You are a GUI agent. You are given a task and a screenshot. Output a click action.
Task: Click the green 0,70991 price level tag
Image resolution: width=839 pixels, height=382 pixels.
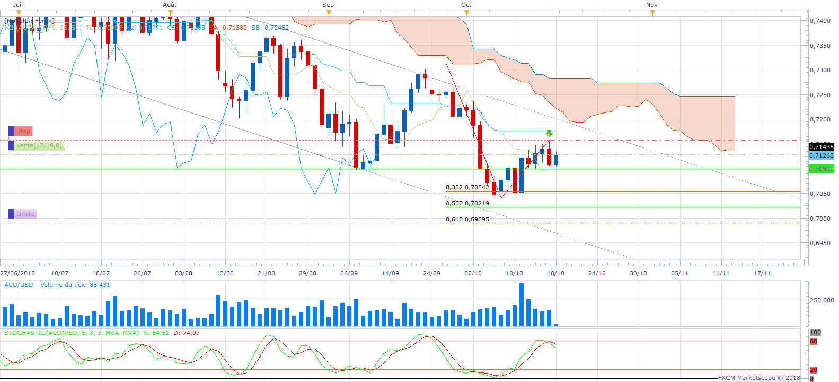[821, 169]
